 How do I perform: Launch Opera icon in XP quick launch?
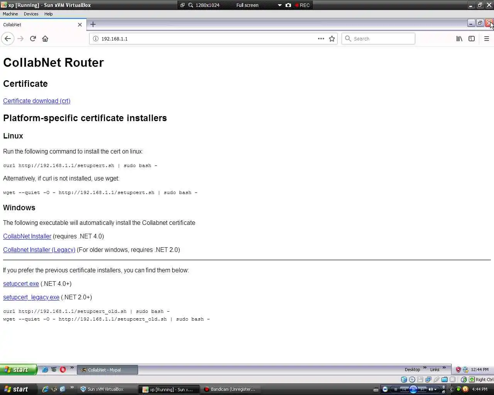coord(63,370)
